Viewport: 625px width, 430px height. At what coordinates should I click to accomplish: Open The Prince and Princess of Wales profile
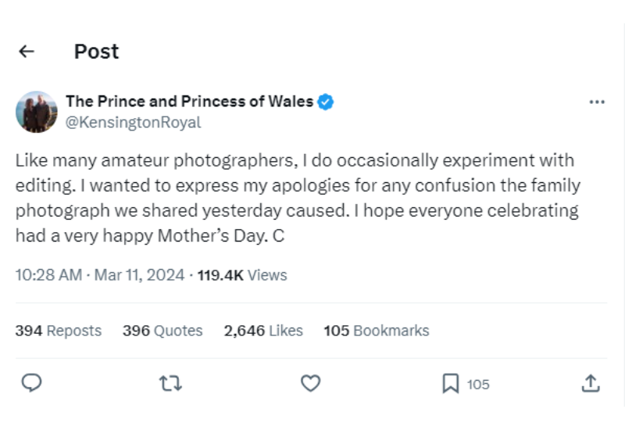pos(189,102)
